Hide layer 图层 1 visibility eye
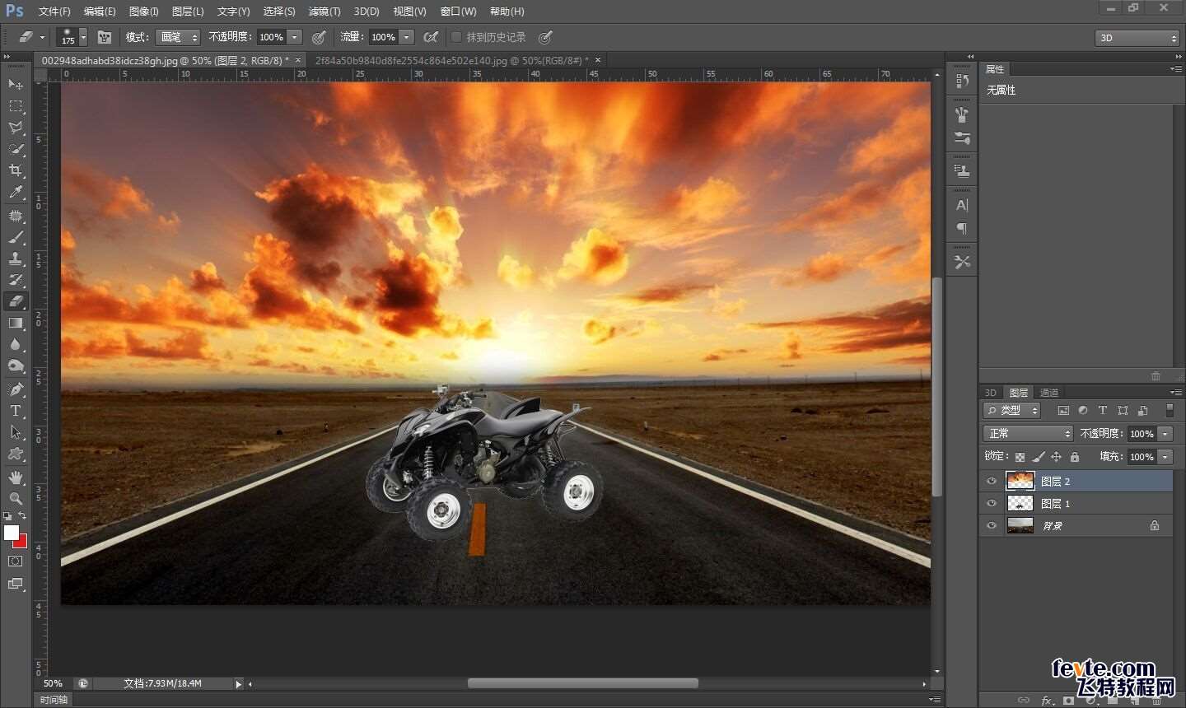 tap(992, 503)
